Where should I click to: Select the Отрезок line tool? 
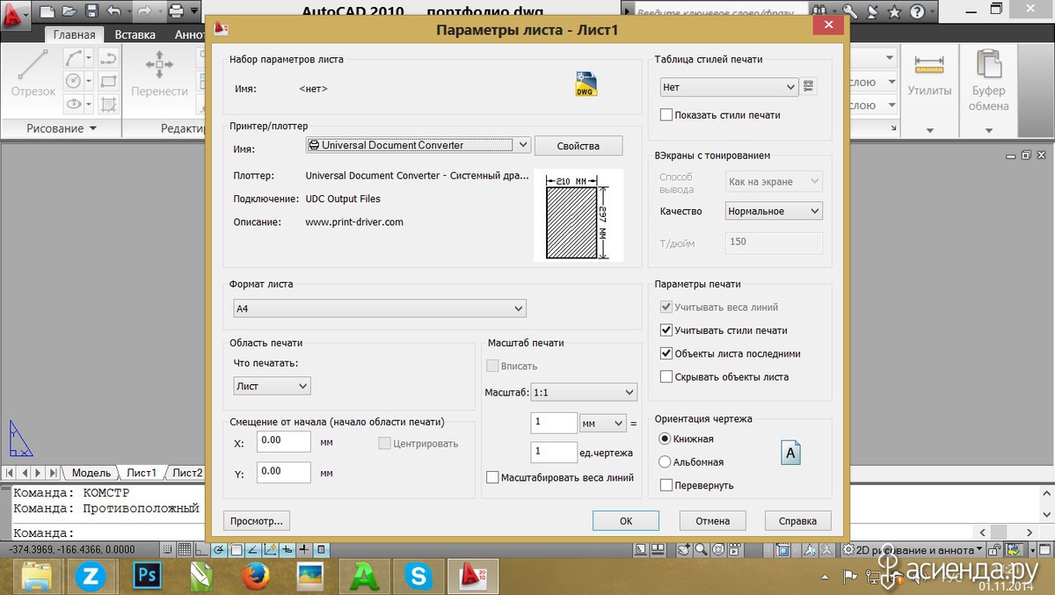(33, 72)
